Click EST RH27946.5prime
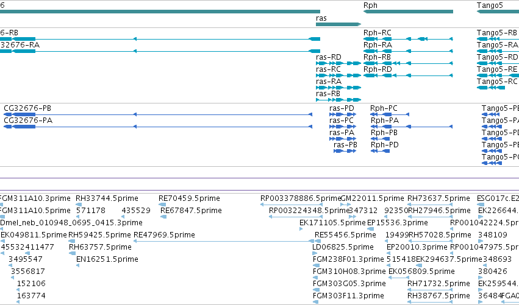 [x=430, y=217]
